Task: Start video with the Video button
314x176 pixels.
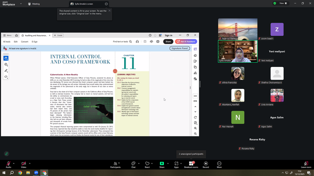Action: 24,165
